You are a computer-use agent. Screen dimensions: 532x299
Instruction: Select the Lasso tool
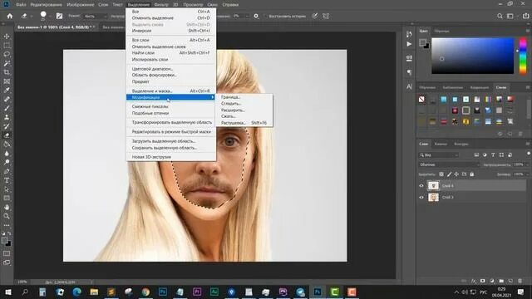7,54
